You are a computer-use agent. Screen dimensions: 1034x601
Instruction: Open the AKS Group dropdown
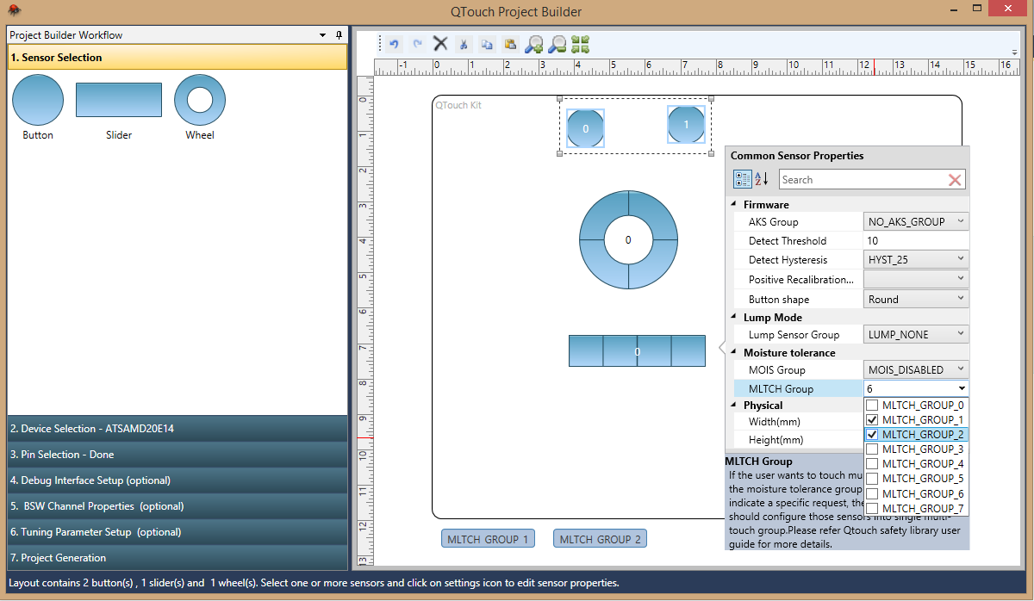tap(916, 221)
